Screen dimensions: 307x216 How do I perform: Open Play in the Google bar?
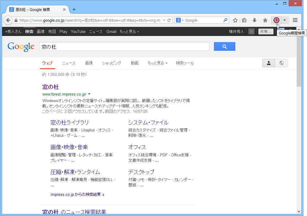63,31
